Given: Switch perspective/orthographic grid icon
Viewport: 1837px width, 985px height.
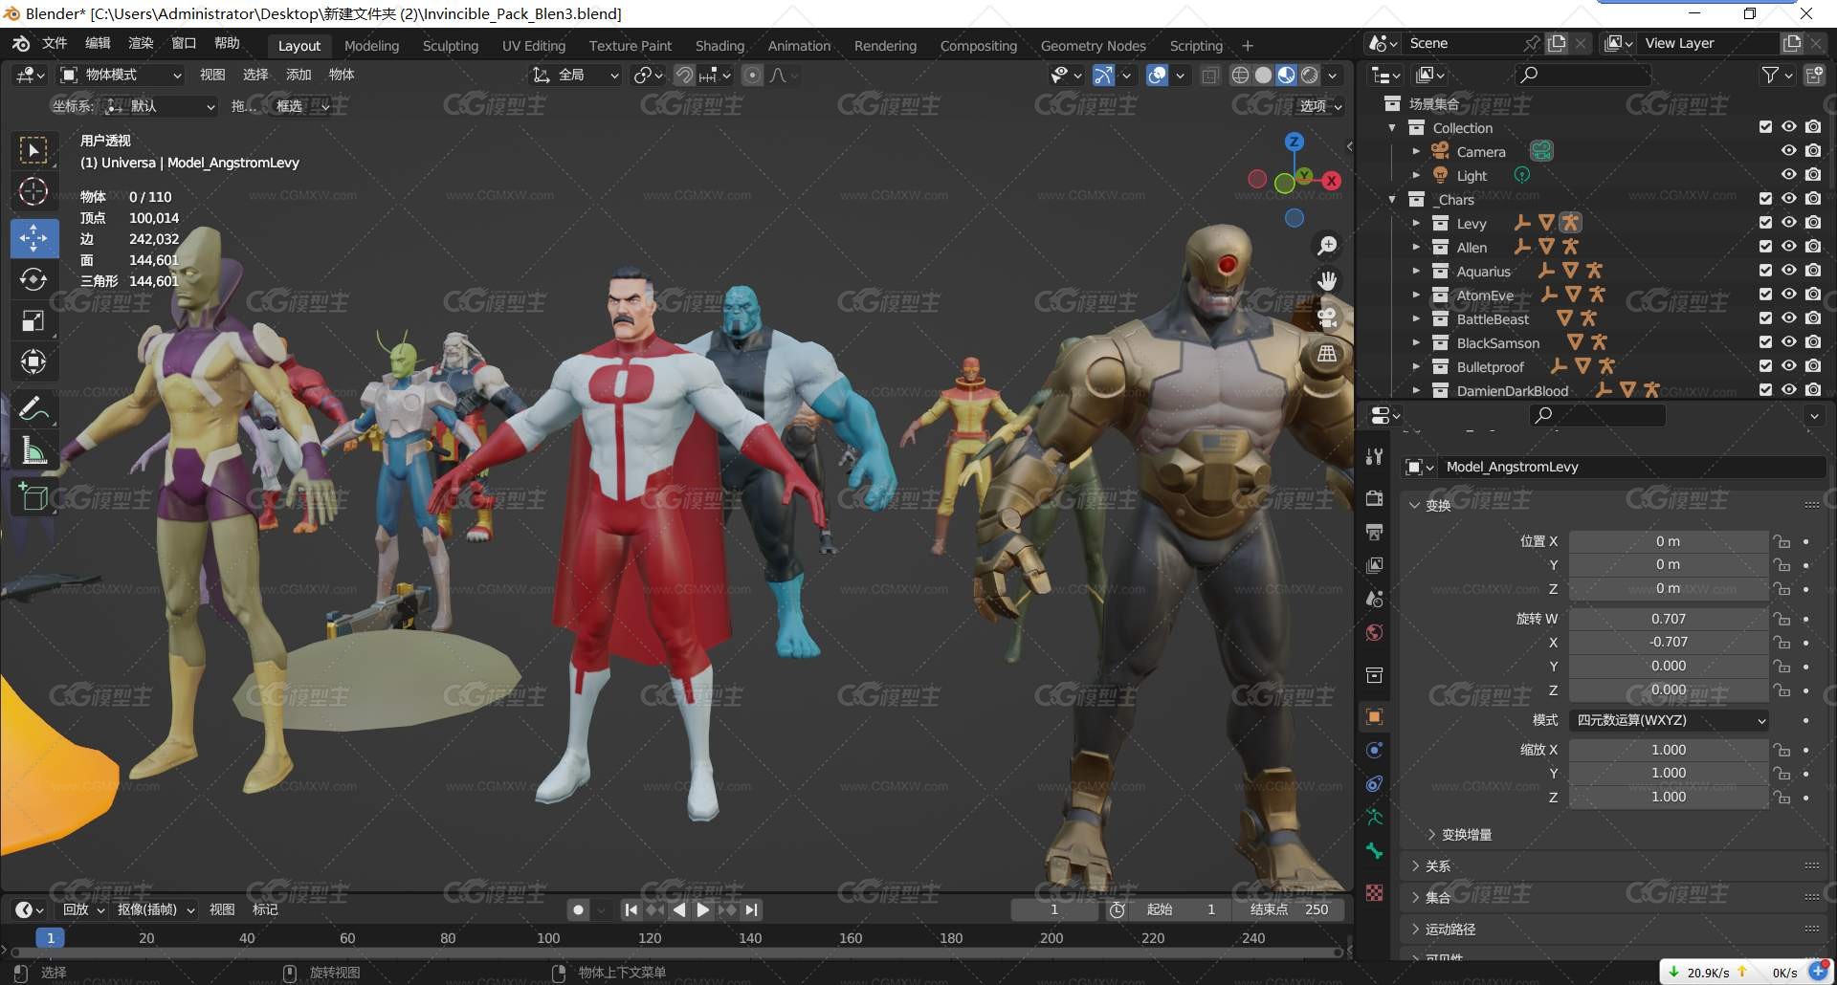Looking at the screenshot, I should pos(1327,354).
